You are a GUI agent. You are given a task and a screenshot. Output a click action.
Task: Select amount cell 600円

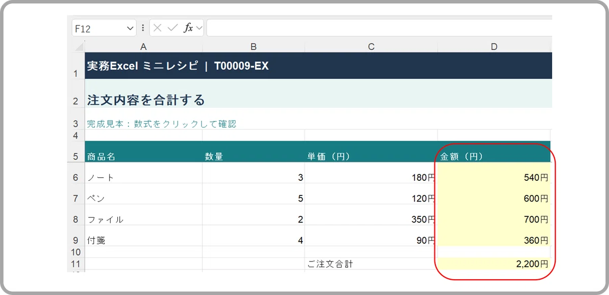click(x=494, y=193)
